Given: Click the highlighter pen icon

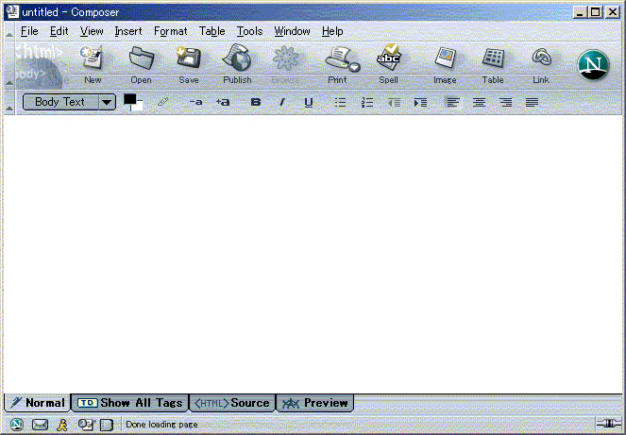Looking at the screenshot, I should [163, 102].
